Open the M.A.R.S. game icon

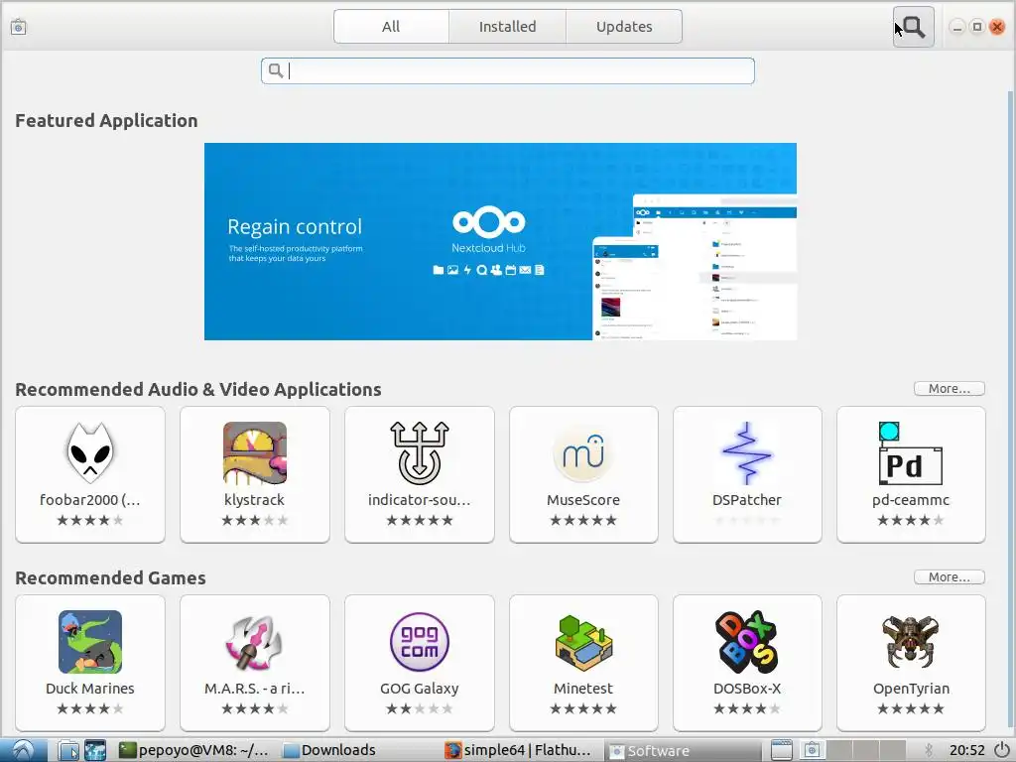pos(255,642)
